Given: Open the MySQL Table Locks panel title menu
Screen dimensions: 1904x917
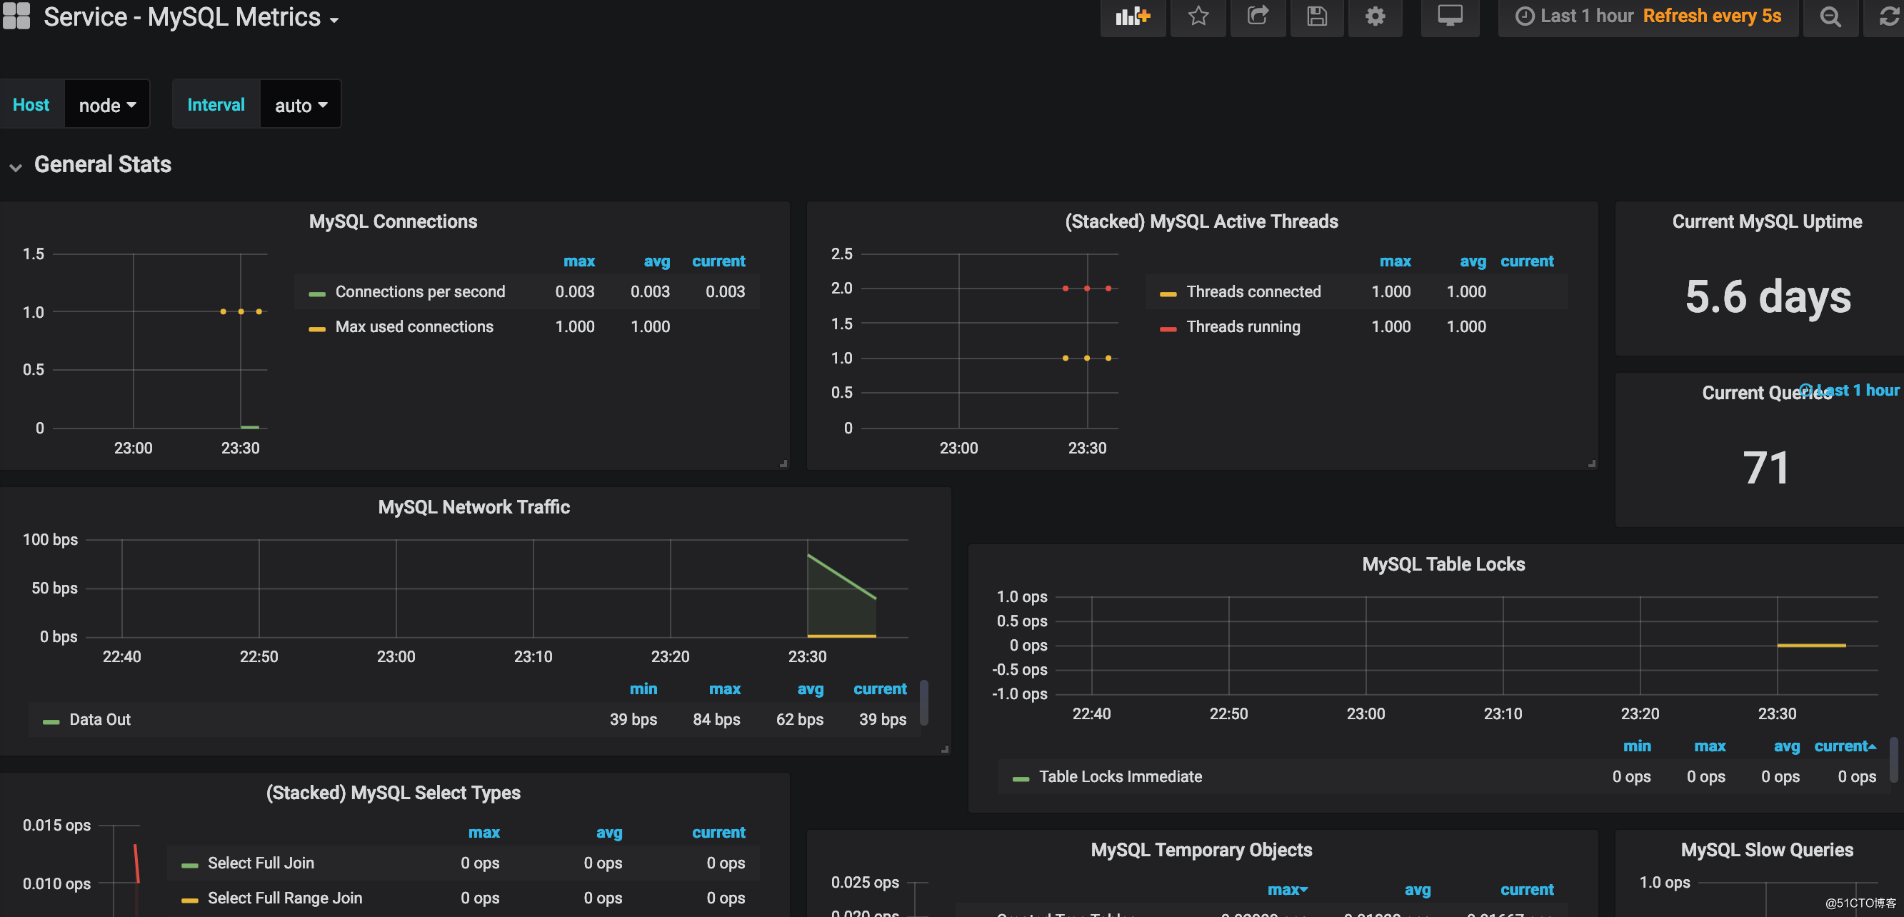Looking at the screenshot, I should click(x=1443, y=563).
